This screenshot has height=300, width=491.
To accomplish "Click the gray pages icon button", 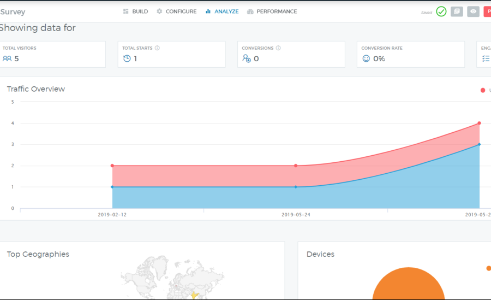I will (457, 11).
